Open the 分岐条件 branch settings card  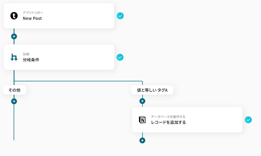coord(59,57)
